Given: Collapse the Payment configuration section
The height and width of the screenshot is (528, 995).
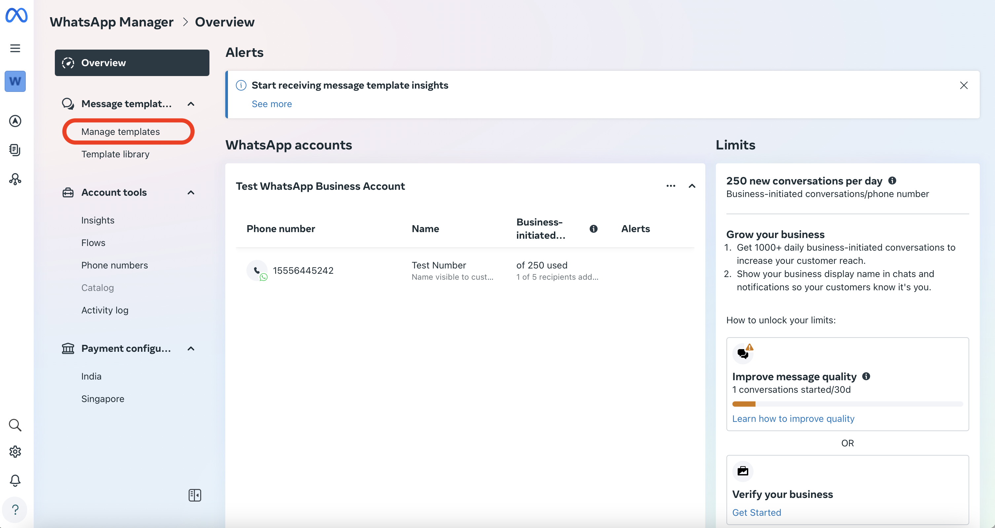Looking at the screenshot, I should [x=191, y=349].
